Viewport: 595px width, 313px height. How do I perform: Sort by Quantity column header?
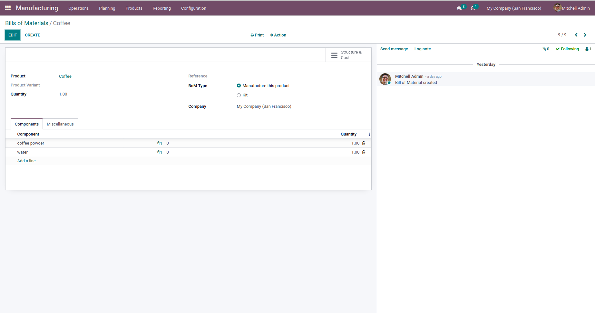pos(348,134)
